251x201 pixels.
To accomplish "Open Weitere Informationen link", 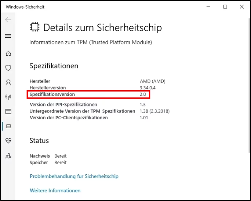I will tap(55, 190).
